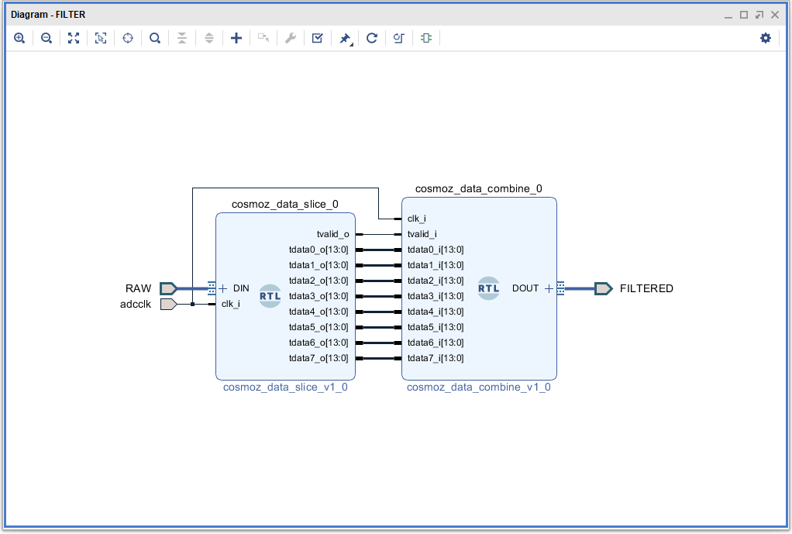The width and height of the screenshot is (792, 534).
Task: Select the tdata0_o[13:0] pin
Action: 319,250
